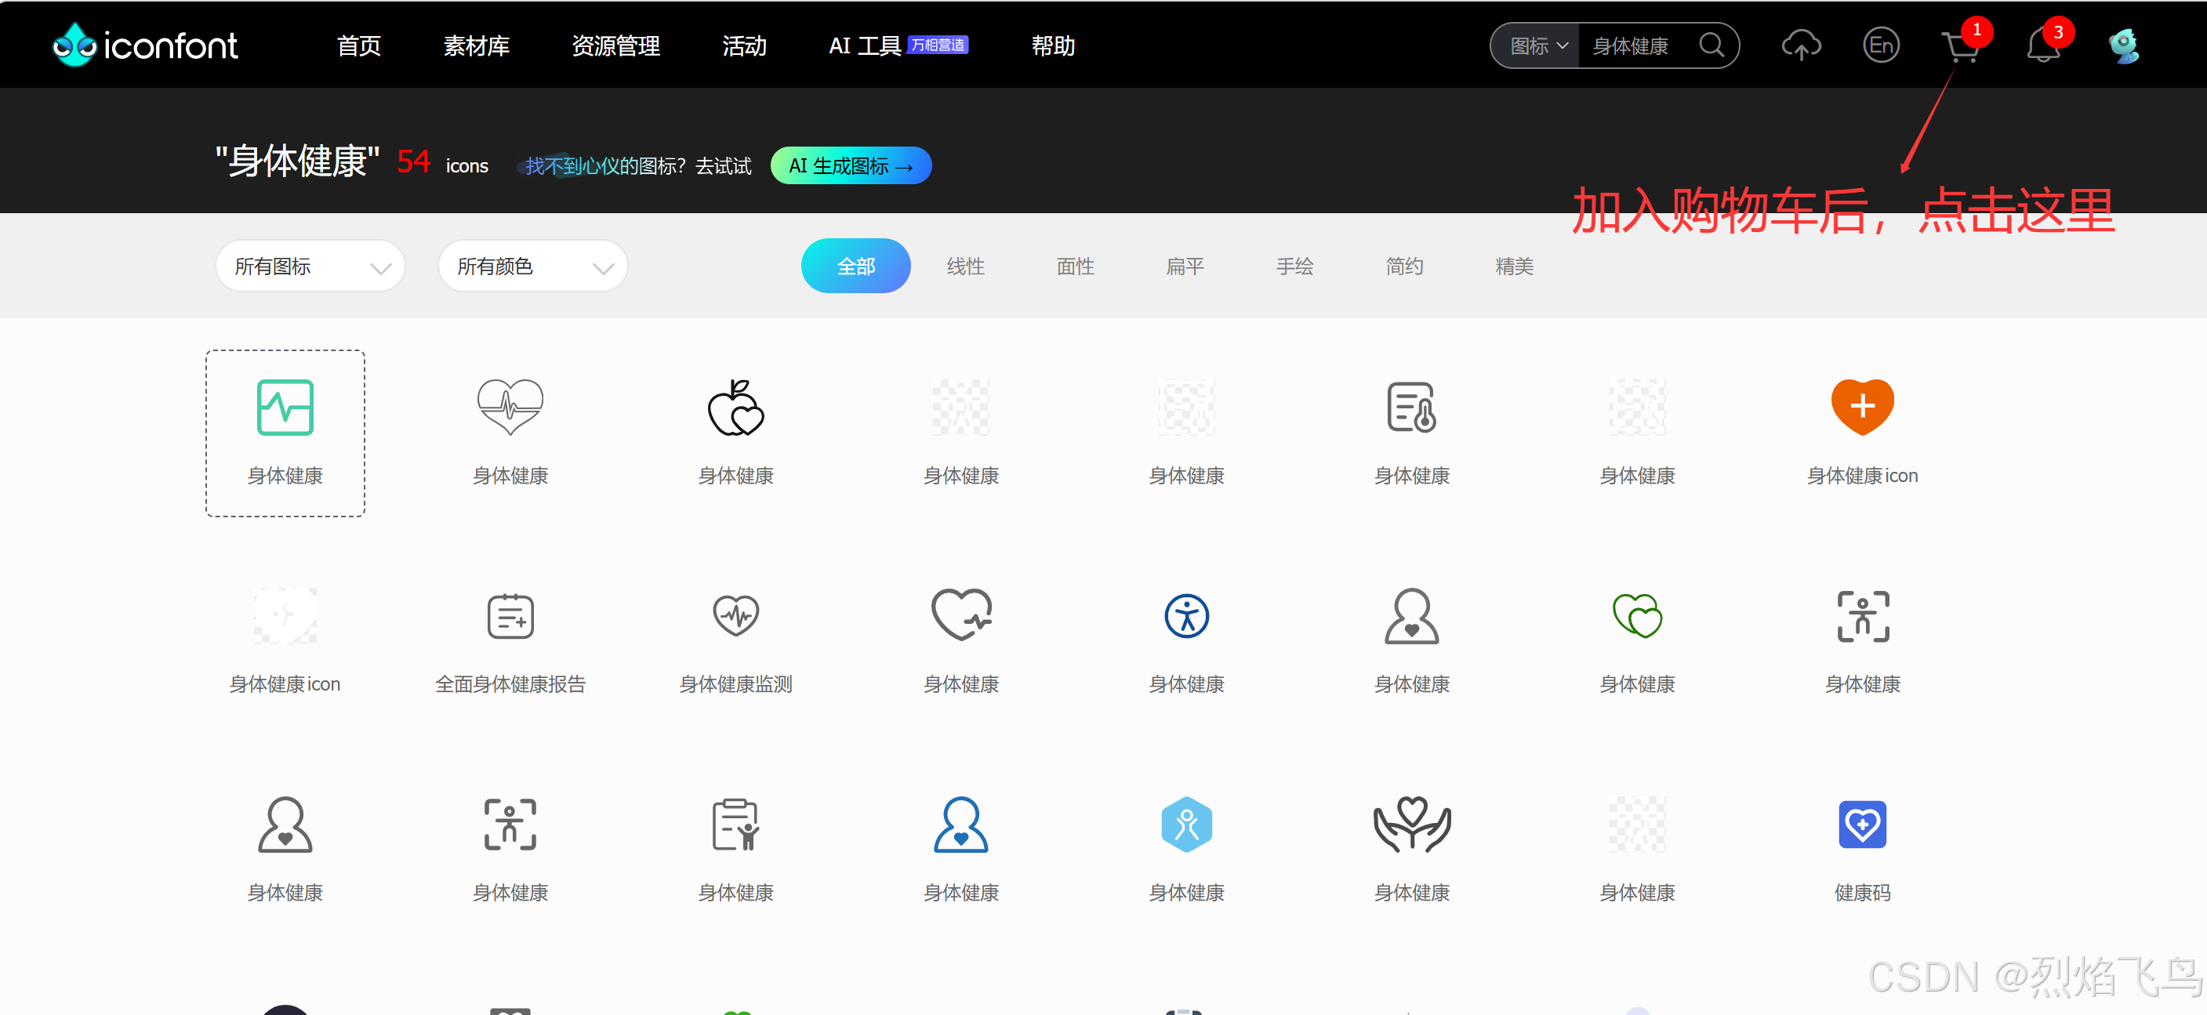The height and width of the screenshot is (1015, 2207).
Task: Select the blue 健康码 icon
Action: click(1862, 824)
